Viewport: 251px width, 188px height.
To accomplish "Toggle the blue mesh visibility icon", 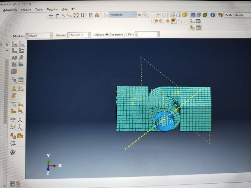I will tap(193, 15).
